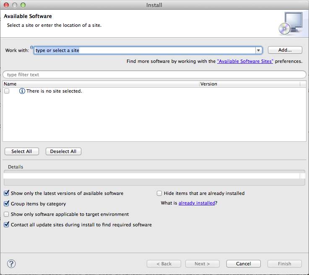Enable Show only software applicable to target

[6, 214]
